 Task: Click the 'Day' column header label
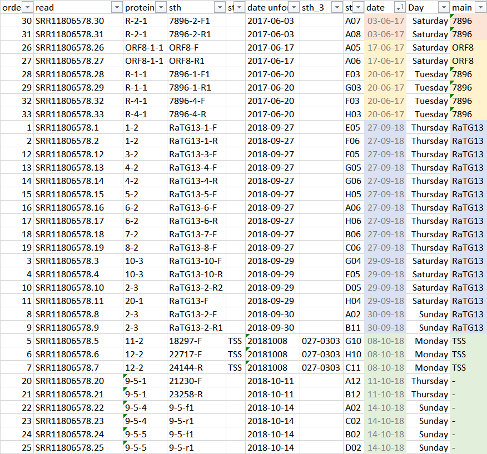click(x=416, y=7)
